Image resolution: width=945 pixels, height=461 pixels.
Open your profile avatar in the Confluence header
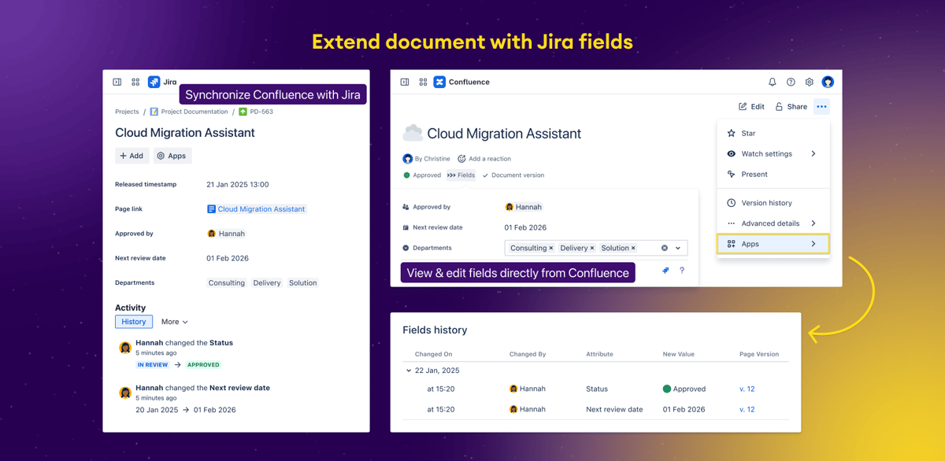tap(828, 82)
